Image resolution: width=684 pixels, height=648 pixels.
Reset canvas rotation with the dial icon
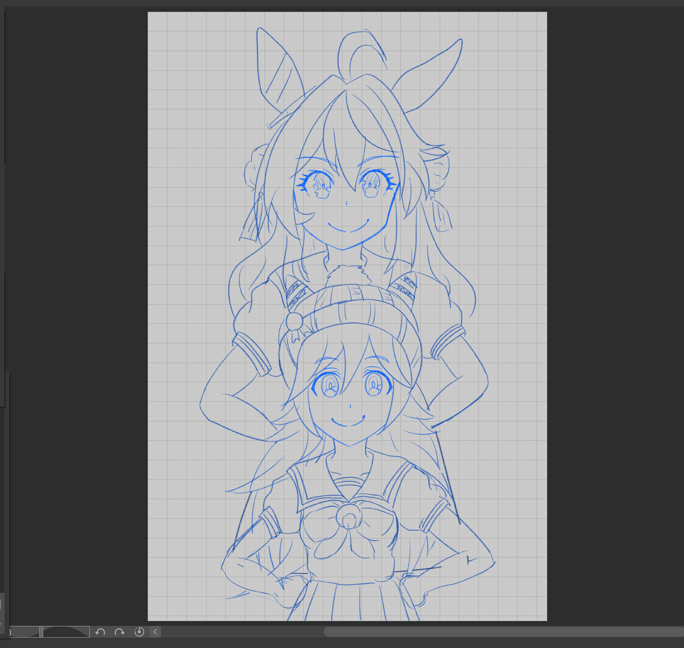(139, 632)
